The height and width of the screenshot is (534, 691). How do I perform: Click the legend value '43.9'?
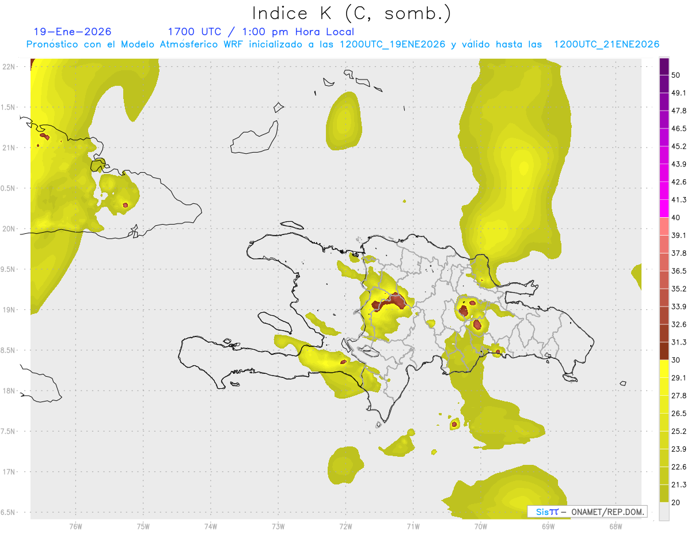(679, 164)
